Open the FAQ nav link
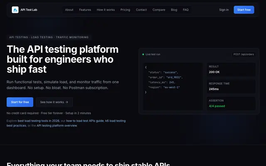266x166 pixels. pyautogui.click(x=186, y=10)
